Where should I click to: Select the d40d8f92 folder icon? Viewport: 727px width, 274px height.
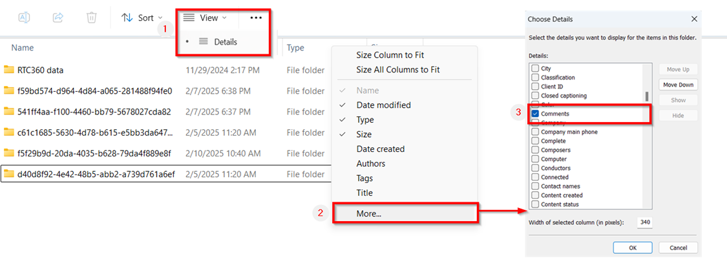coord(9,174)
